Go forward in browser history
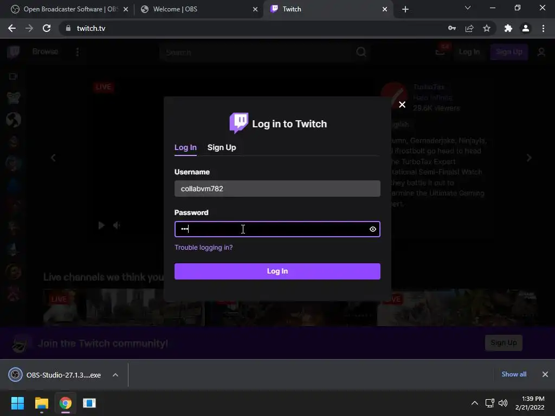This screenshot has height=416, width=555. click(29, 28)
